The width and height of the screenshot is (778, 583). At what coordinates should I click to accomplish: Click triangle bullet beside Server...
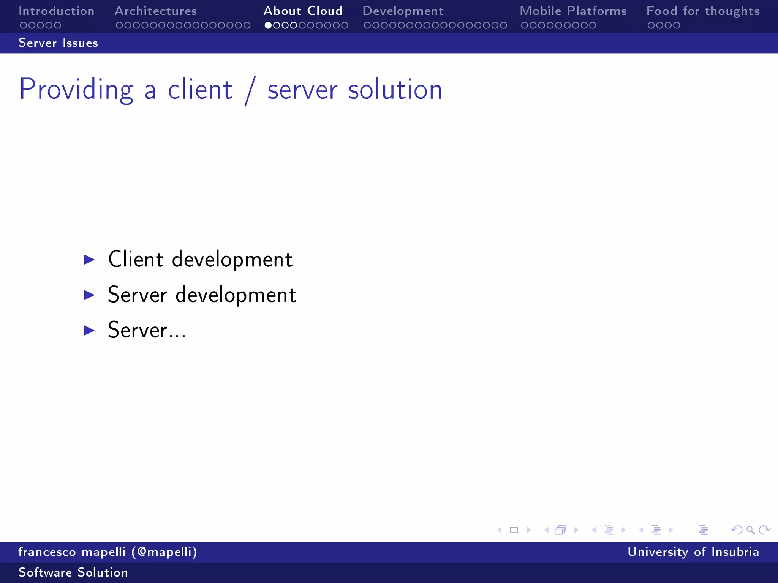tap(89, 330)
